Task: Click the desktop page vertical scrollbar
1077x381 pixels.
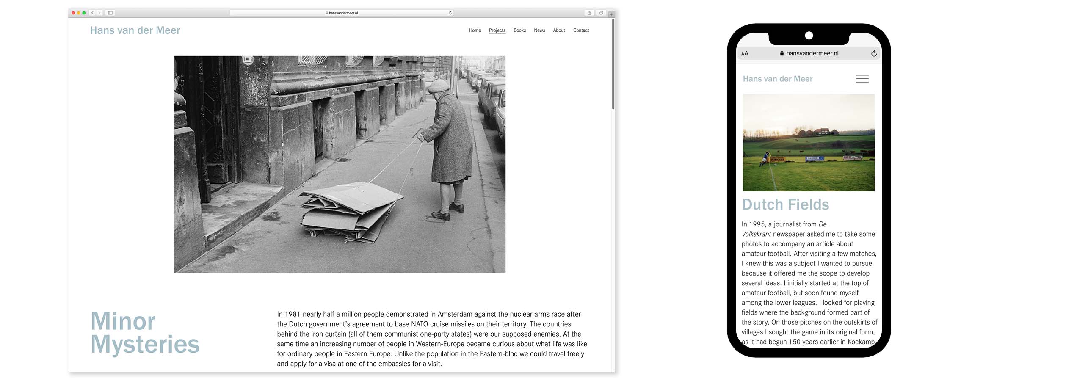Action: point(613,63)
